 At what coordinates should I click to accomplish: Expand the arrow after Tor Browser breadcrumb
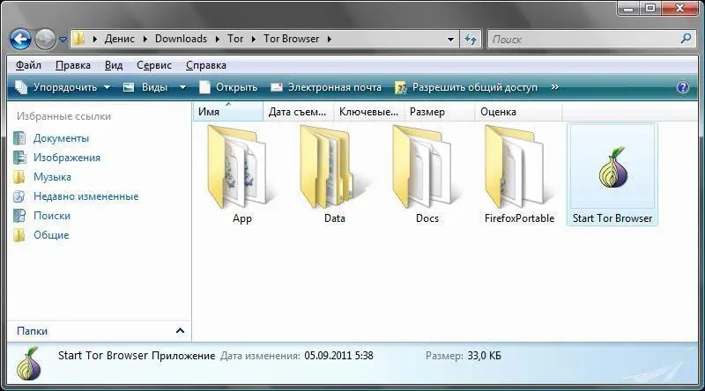tap(330, 39)
